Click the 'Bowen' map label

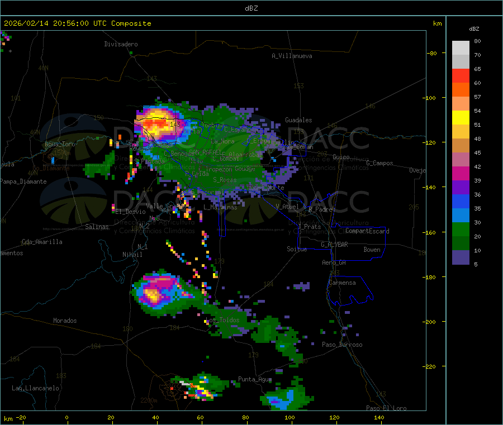(x=372, y=250)
